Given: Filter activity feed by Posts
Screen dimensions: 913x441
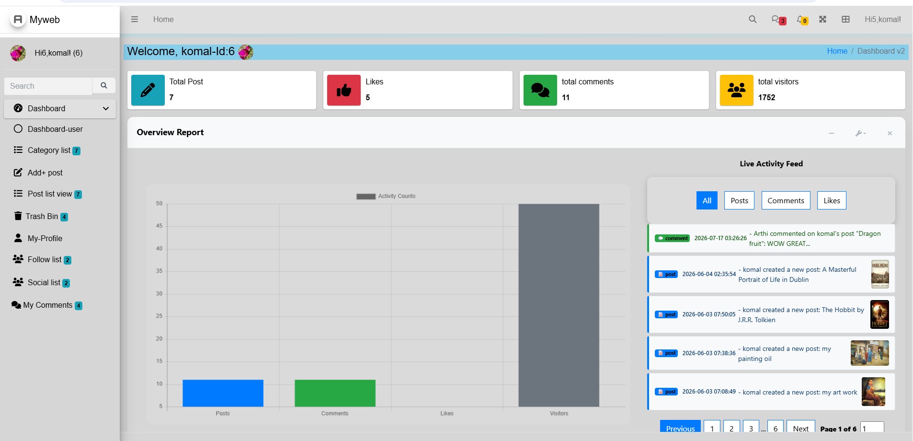Looking at the screenshot, I should 740,200.
